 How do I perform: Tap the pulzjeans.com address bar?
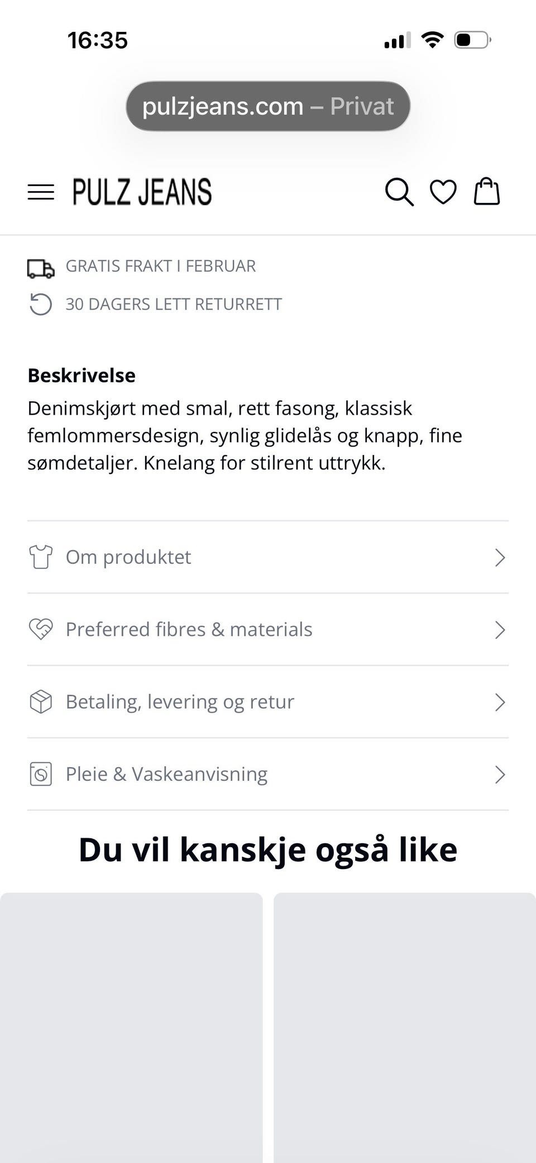tap(268, 106)
